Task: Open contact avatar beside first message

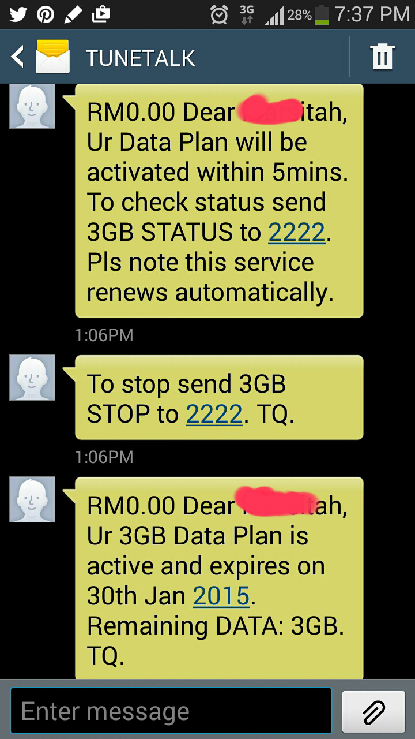Action: click(x=32, y=106)
